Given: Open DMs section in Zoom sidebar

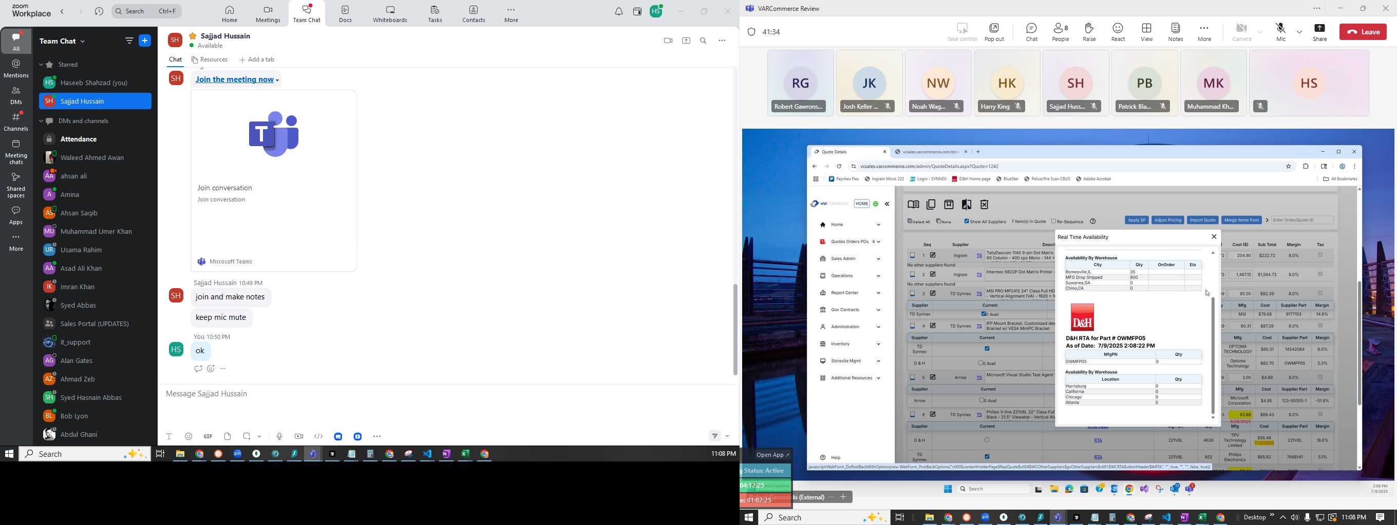Looking at the screenshot, I should point(16,96).
